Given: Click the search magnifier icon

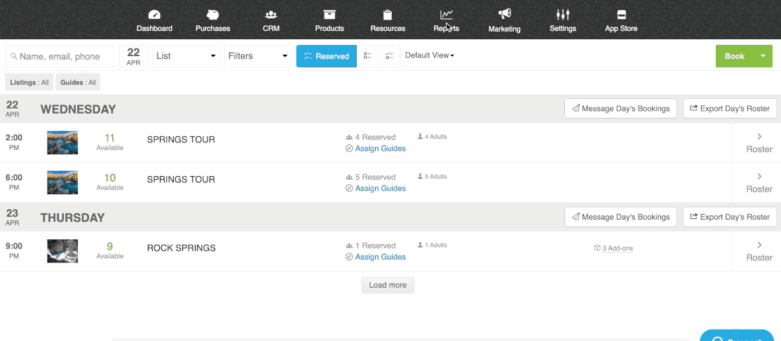Looking at the screenshot, I should (14, 56).
